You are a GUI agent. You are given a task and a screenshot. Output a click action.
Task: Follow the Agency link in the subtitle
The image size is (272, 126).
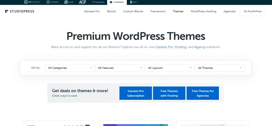pos(200,47)
